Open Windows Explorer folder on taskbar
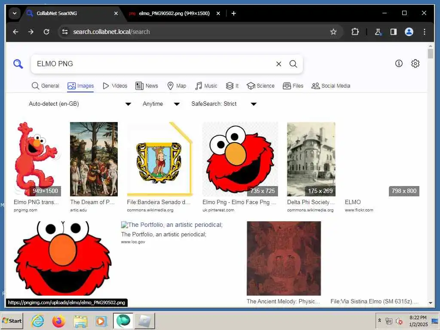Screen dimensions: 440x330 point(80,321)
